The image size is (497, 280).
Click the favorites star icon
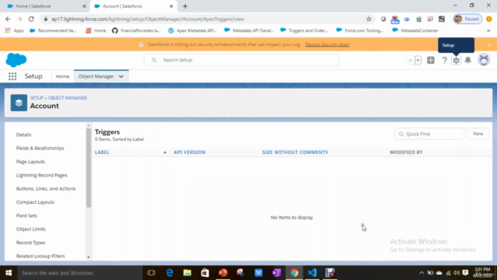pyautogui.click(x=410, y=60)
